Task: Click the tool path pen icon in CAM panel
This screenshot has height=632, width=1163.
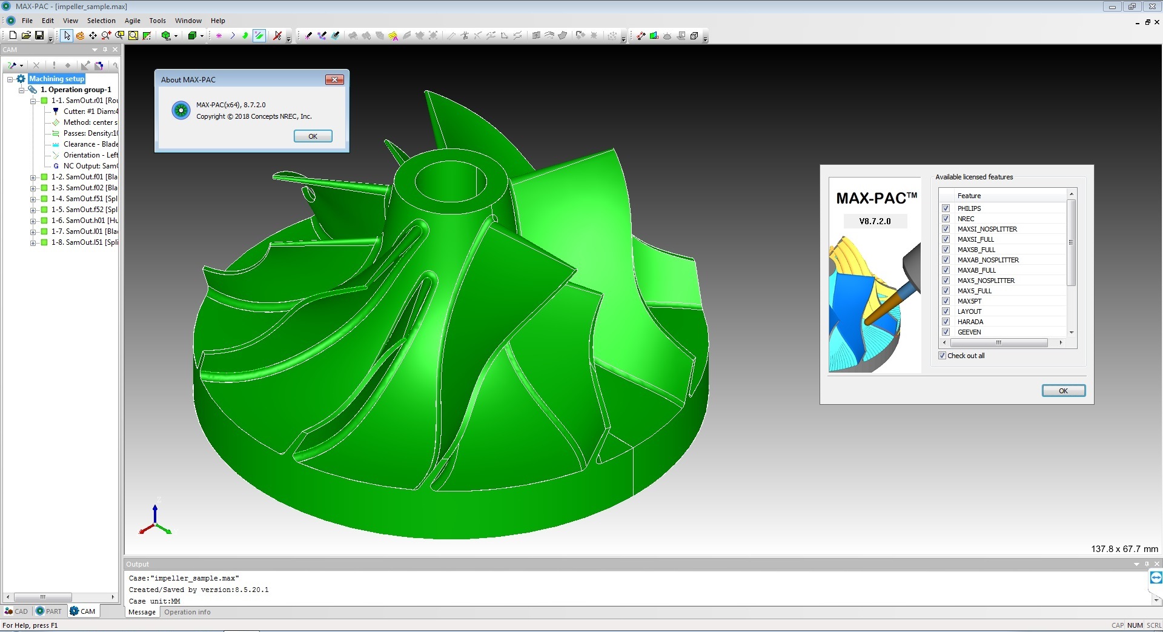Action: pos(12,65)
